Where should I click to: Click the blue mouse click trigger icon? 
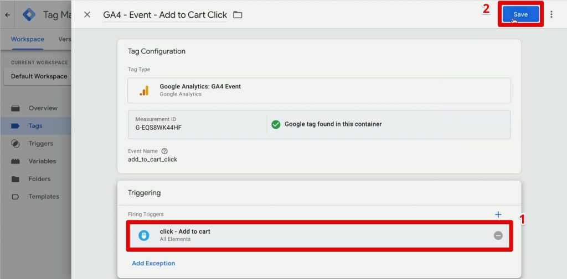click(x=144, y=236)
